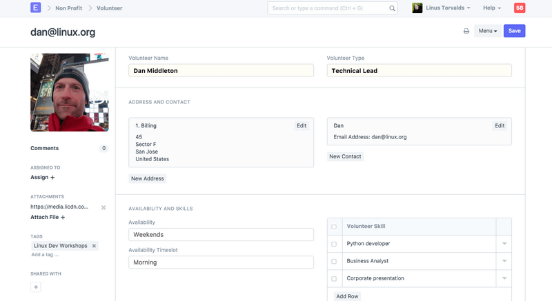Screen dimensions: 552x301
Task: Click into the Volunteer Name field
Action: coord(221,70)
